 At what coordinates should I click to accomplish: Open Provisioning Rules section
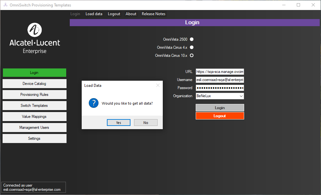tap(34, 95)
